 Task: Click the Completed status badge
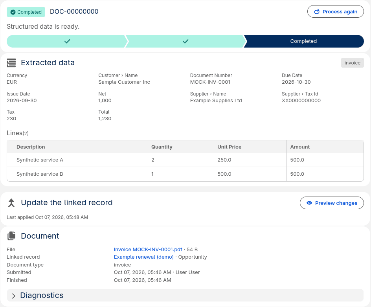[26, 12]
